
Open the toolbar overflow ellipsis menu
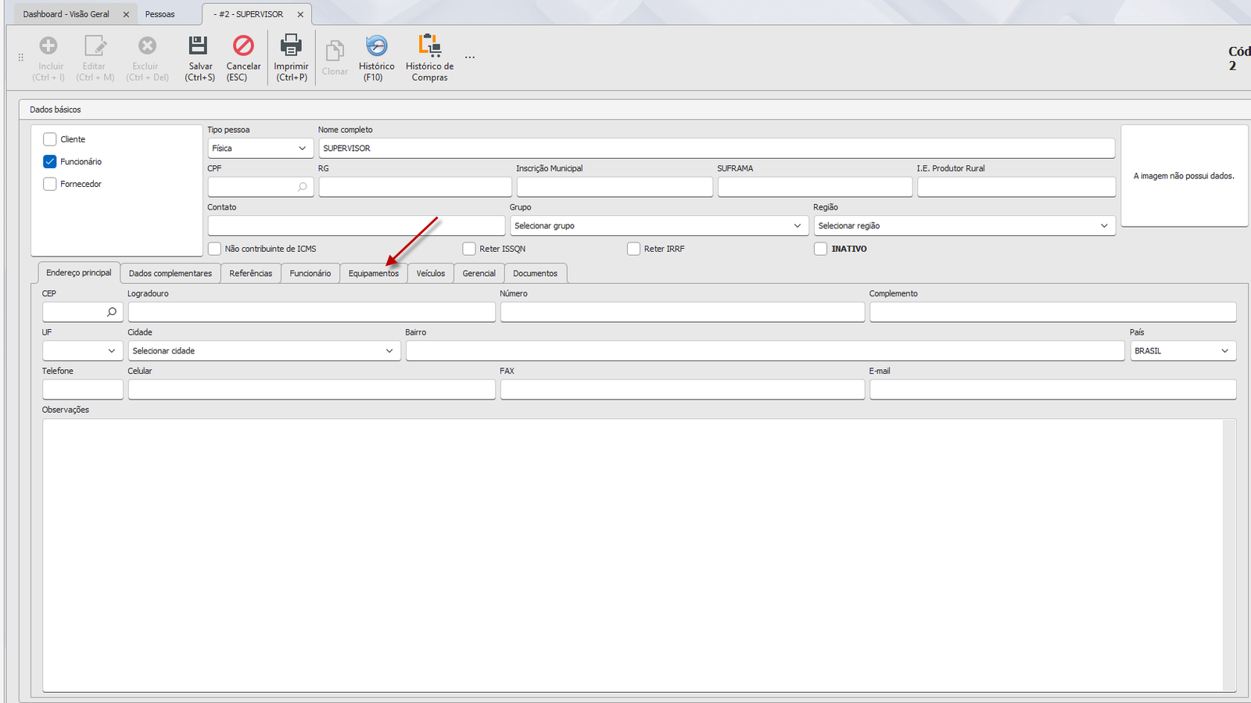[x=470, y=57]
